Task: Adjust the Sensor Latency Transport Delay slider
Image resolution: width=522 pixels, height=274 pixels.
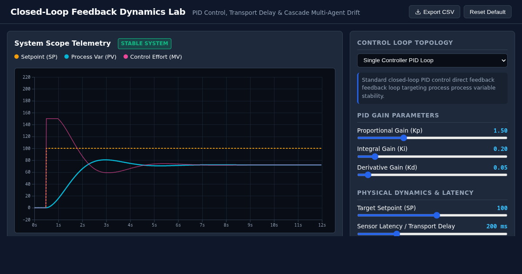Action: [x=432, y=234]
